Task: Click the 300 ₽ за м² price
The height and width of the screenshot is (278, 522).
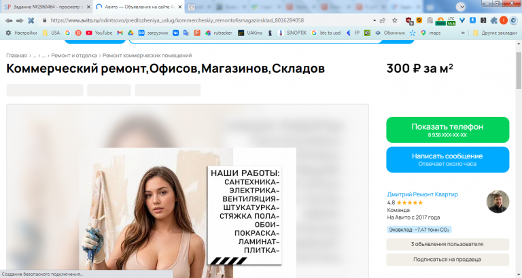Action: tap(419, 69)
